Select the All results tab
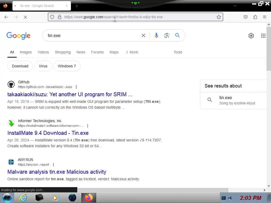This screenshot has height=203, width=271. click(x=12, y=52)
